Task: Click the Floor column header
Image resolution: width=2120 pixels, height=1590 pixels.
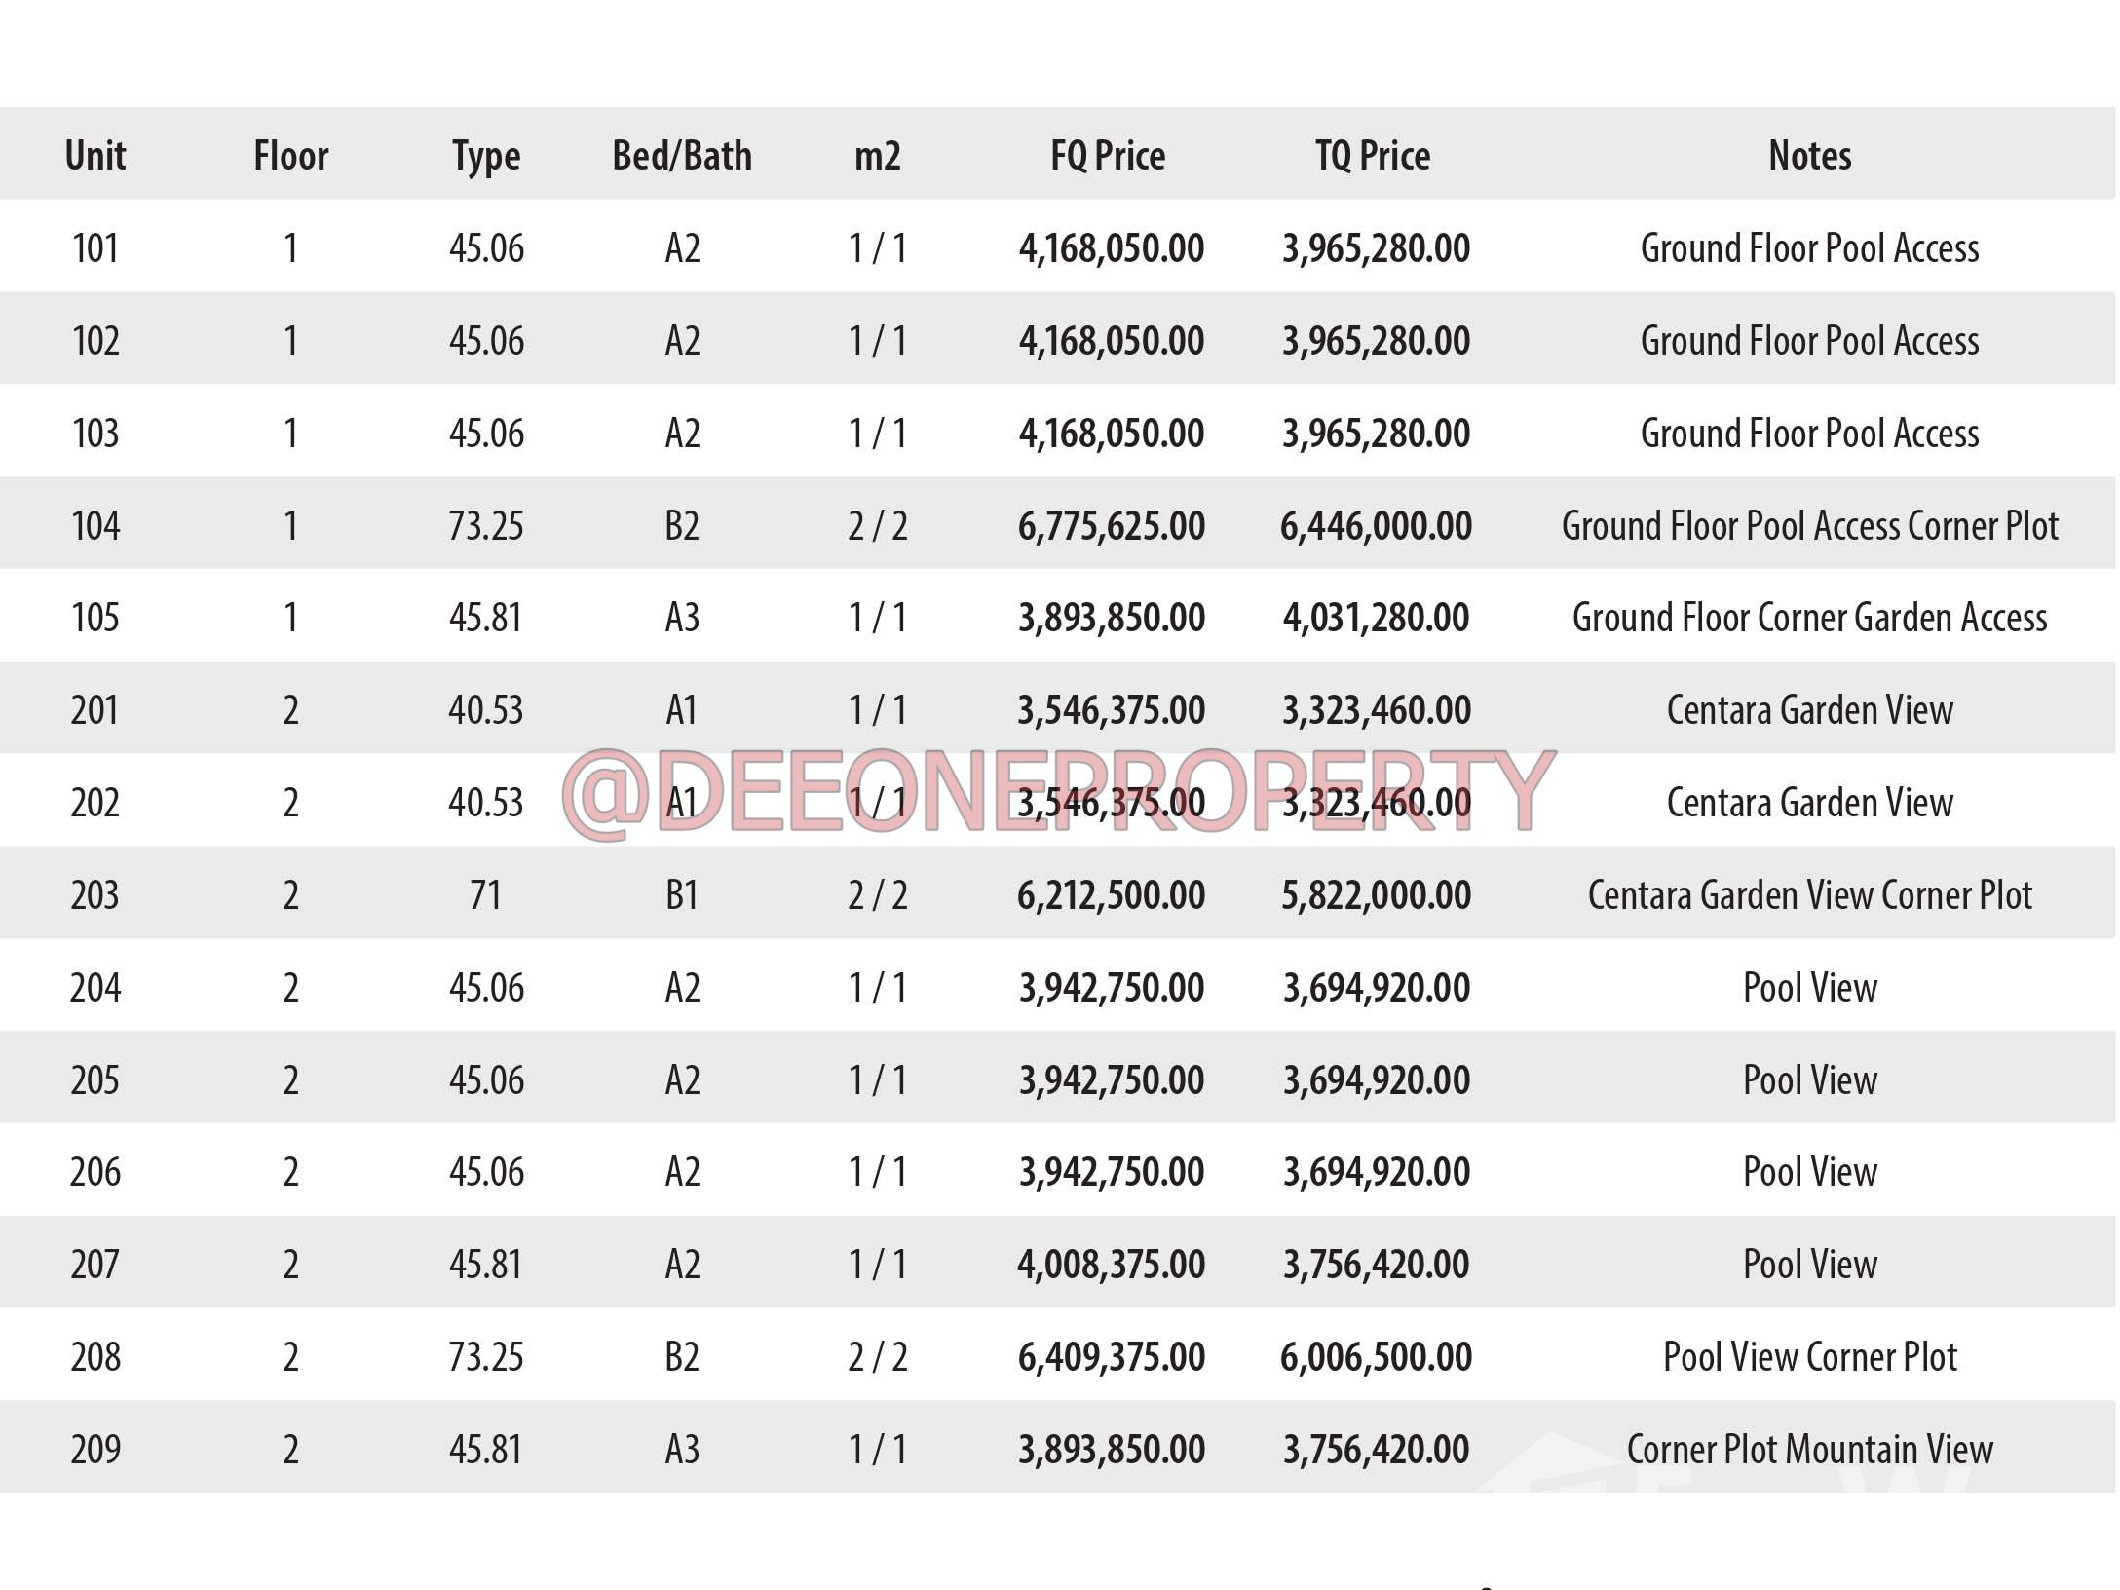Action: coord(290,156)
